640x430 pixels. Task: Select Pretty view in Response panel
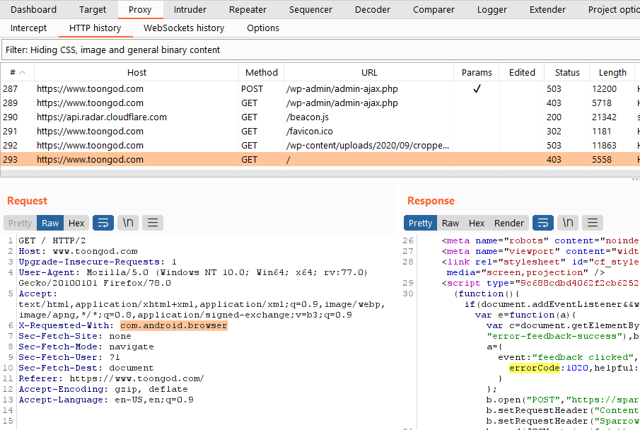coord(420,223)
